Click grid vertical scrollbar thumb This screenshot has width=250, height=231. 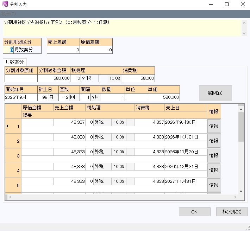(241, 127)
